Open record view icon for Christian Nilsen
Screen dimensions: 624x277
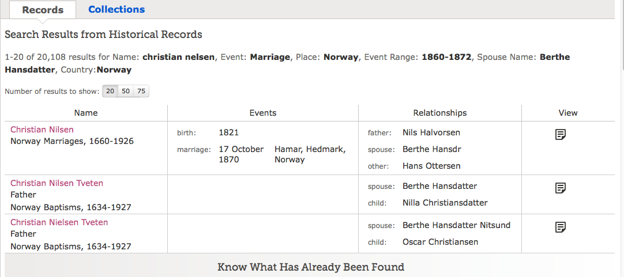tap(561, 134)
